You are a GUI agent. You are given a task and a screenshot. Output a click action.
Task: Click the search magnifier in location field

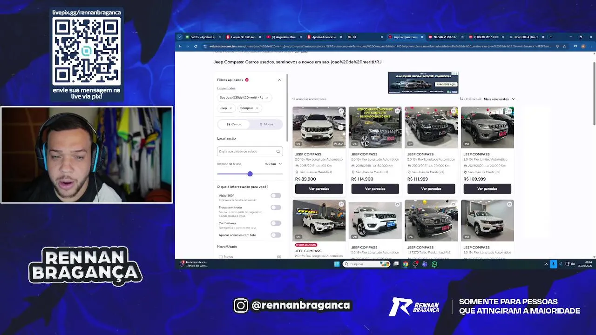(278, 151)
